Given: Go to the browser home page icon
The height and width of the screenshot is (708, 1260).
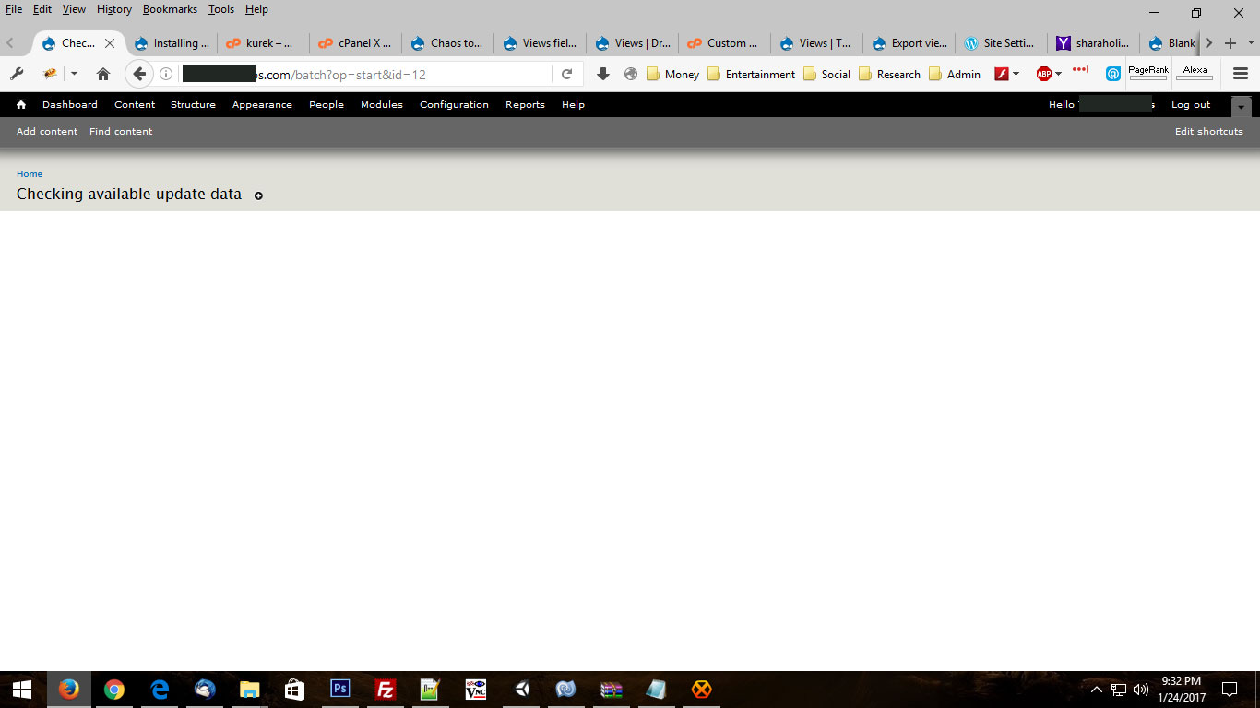Looking at the screenshot, I should click(x=103, y=74).
